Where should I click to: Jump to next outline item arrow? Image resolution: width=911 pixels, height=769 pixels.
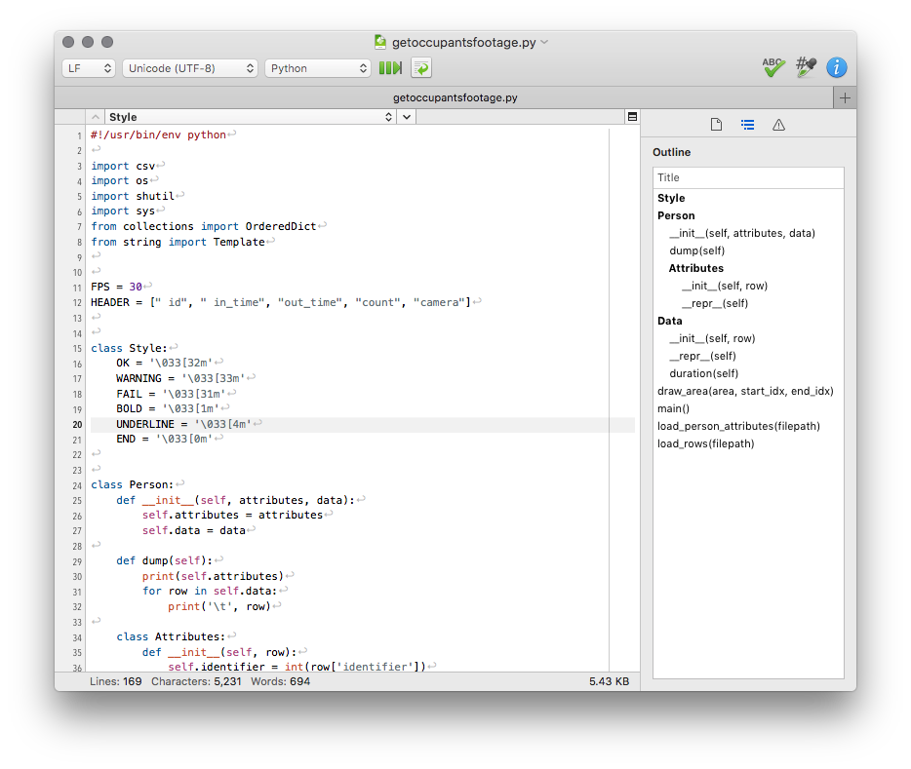coord(407,117)
